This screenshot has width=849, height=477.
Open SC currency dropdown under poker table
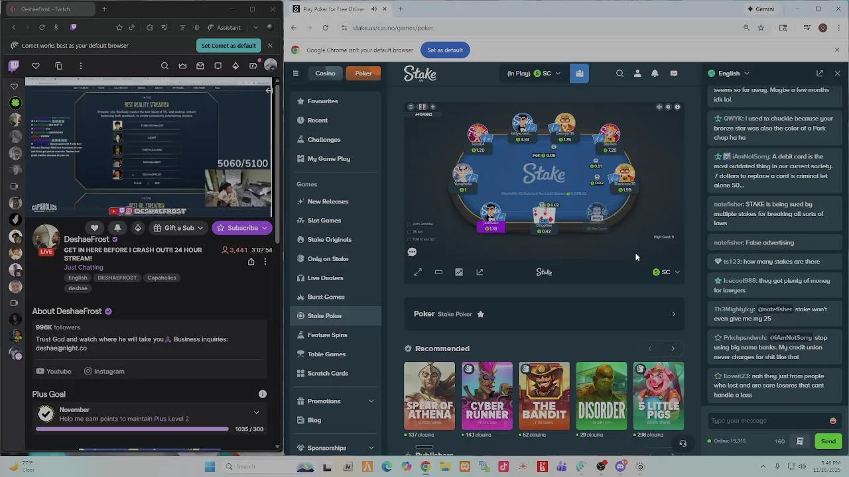pos(666,272)
